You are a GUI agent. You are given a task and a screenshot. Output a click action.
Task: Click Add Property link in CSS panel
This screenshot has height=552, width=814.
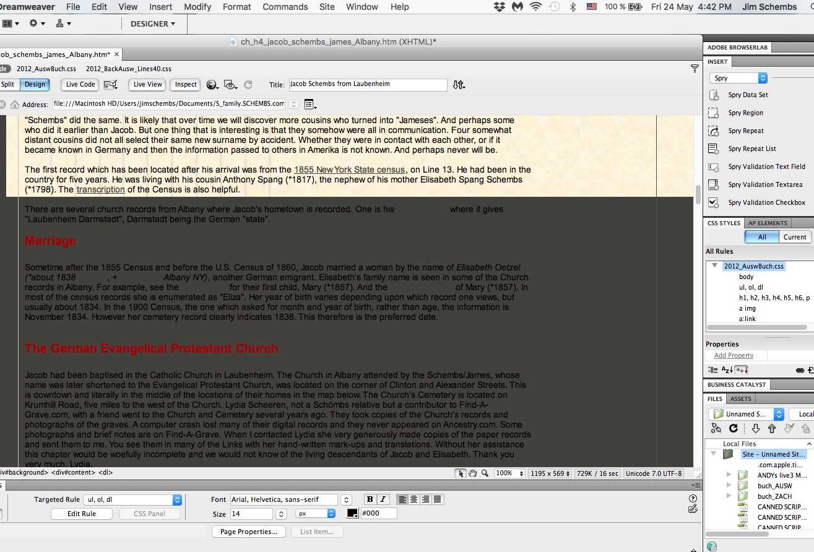click(734, 355)
